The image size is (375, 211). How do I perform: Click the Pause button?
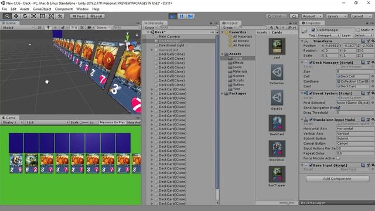coord(182,16)
